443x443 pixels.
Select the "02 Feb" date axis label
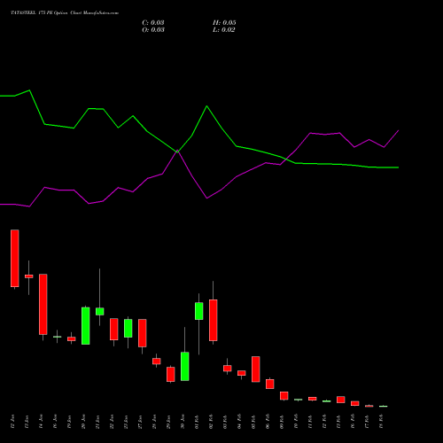pyautogui.click(x=211, y=422)
